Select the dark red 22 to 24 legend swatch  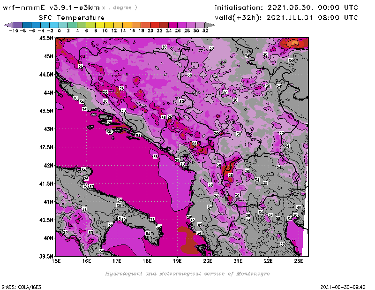[x=164, y=25]
